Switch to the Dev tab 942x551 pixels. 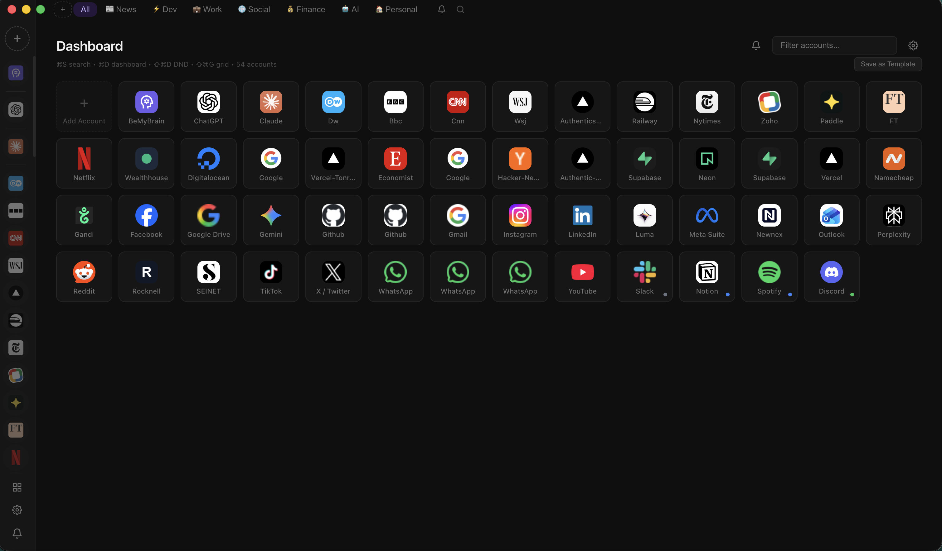165,9
